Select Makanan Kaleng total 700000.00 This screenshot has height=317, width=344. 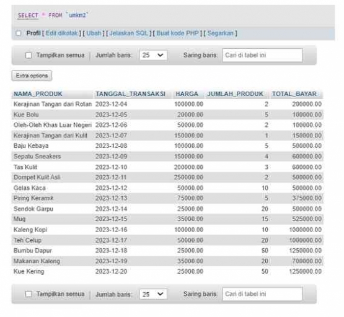[307, 261]
